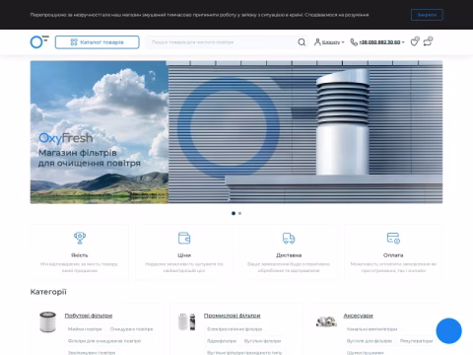
Task: Open the Аксесуари category link
Action: point(358,316)
